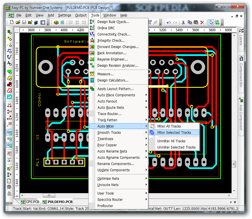252x219 pixels.
Task: Click the Design Calculators menu icon
Action: pyautogui.click(x=92, y=80)
